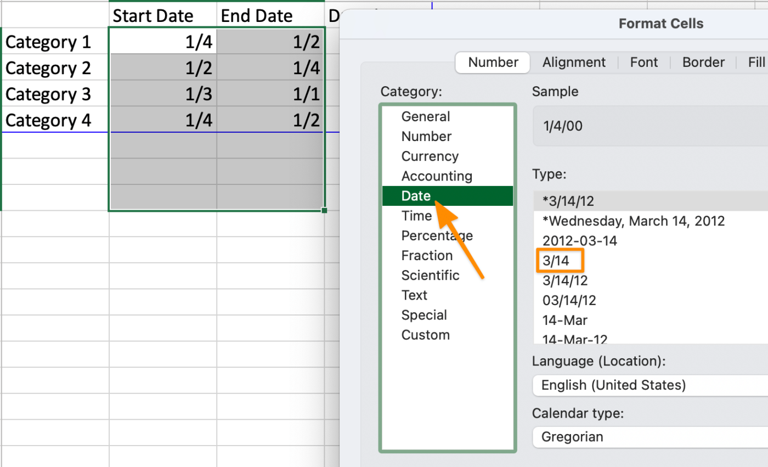768x467 pixels.
Task: Select Category 1 End Date cell
Action: 270,42
